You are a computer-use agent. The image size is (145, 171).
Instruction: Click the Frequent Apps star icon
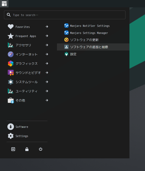click(11, 36)
